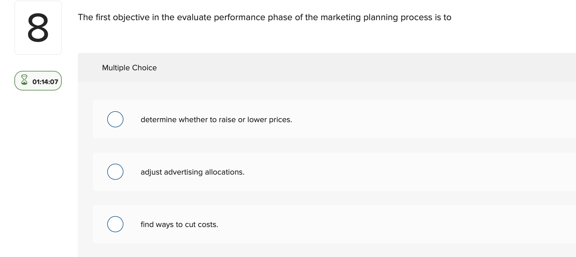Click the third answer option row
Image resolution: width=576 pixels, height=257 pixels.
tap(259, 224)
